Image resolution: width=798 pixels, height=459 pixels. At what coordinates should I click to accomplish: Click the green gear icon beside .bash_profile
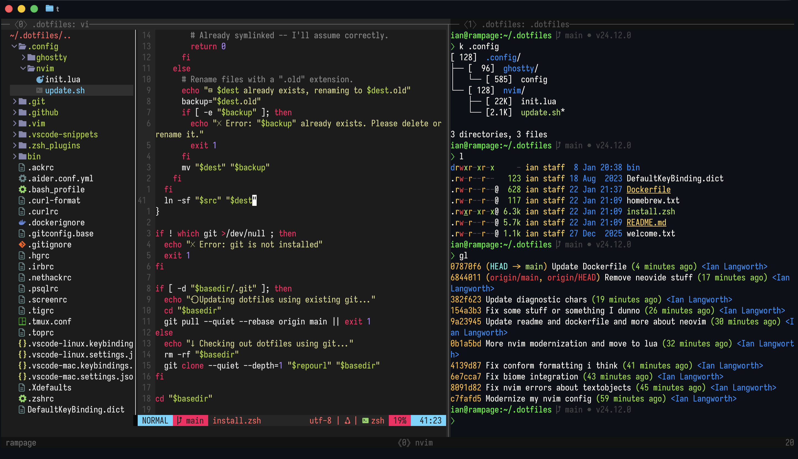(22, 189)
